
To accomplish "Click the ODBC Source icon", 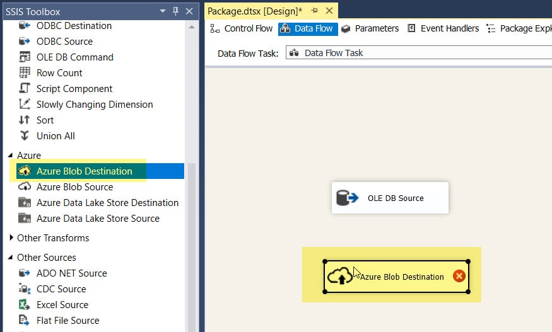I will click(x=25, y=41).
